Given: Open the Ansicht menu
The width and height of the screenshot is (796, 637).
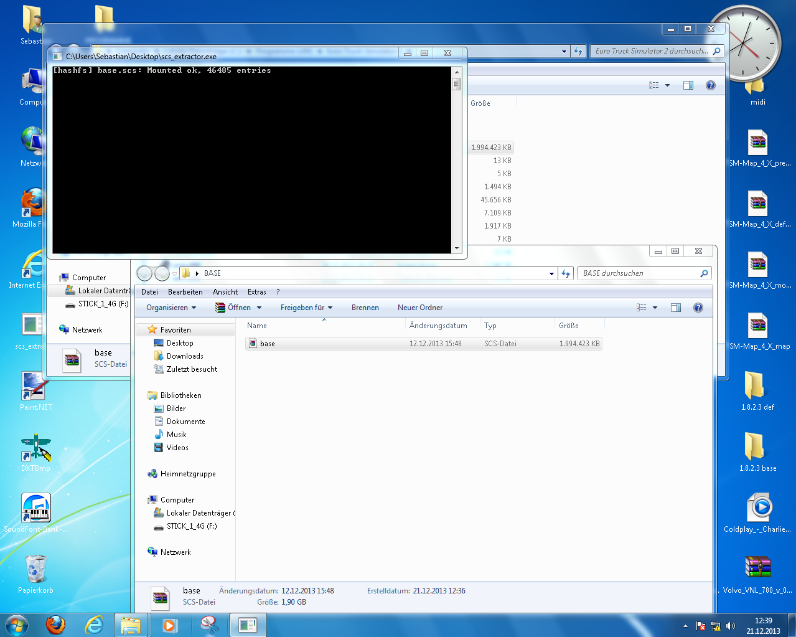Looking at the screenshot, I should (x=225, y=292).
